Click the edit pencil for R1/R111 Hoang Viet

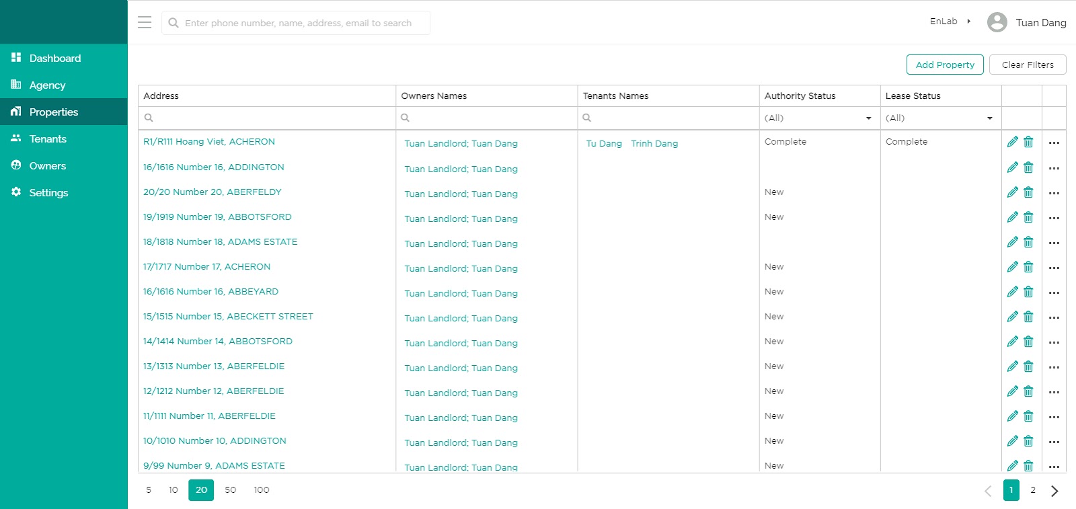(1012, 142)
